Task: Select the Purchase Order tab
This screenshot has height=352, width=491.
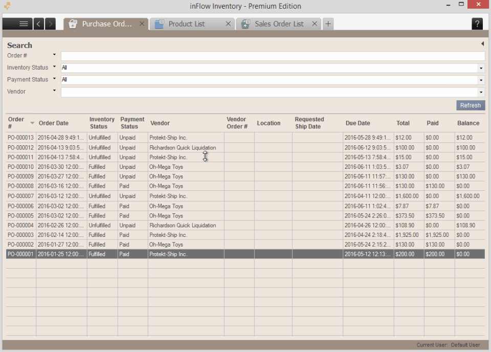Action: point(105,24)
